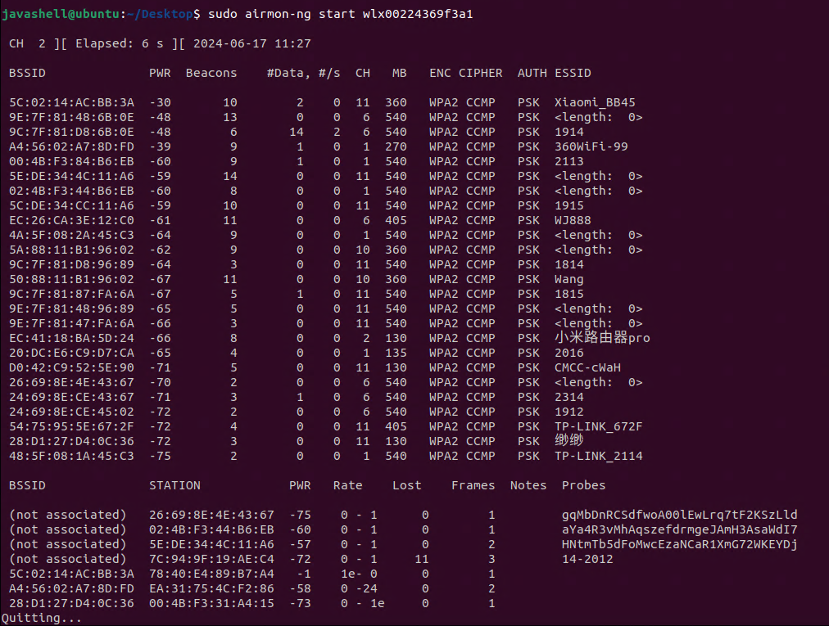Click the BSSID '20:DC:E6:C9:D7:CA'
The width and height of the screenshot is (829, 626).
(x=71, y=353)
